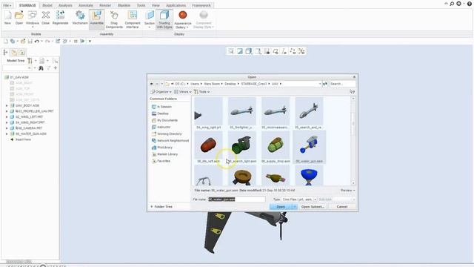Click the save icon in quick access toolbar
This screenshot has width=474, height=267.
pos(30,42)
